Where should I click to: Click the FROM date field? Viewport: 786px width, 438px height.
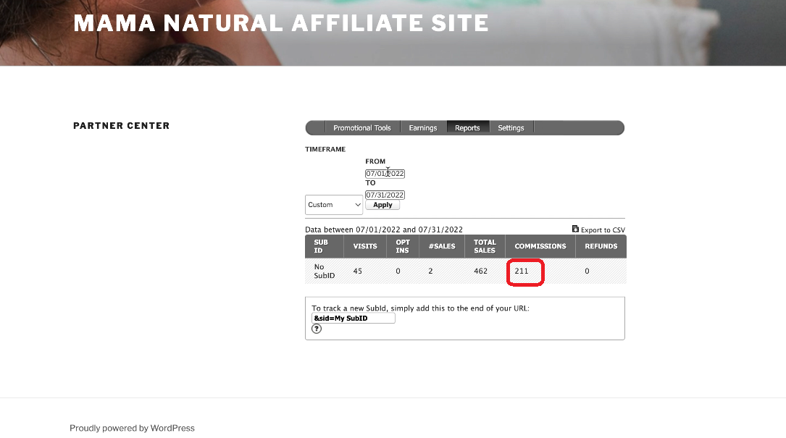pos(385,174)
